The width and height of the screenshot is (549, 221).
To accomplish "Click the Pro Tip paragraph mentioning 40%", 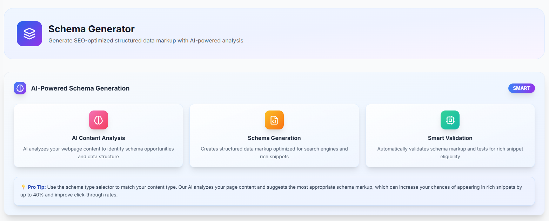I will pos(274,191).
